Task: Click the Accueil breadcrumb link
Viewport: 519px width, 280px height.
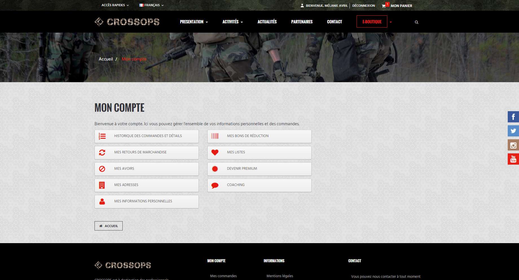Action: pos(106,59)
